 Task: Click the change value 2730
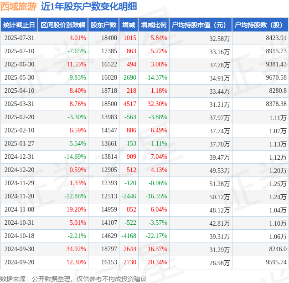[x=130, y=262]
